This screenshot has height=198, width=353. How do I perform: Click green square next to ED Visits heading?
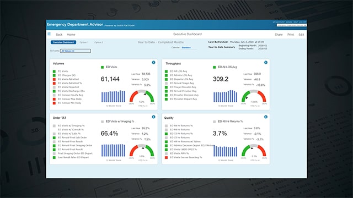coord(102,67)
